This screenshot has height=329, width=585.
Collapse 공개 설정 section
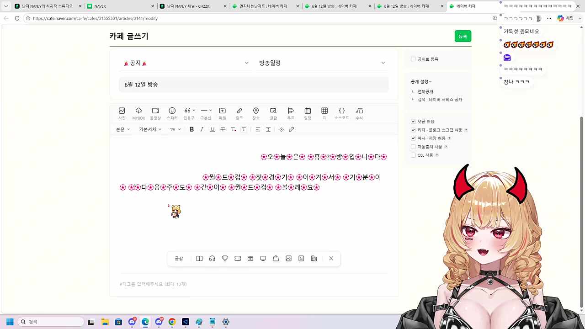point(421,81)
